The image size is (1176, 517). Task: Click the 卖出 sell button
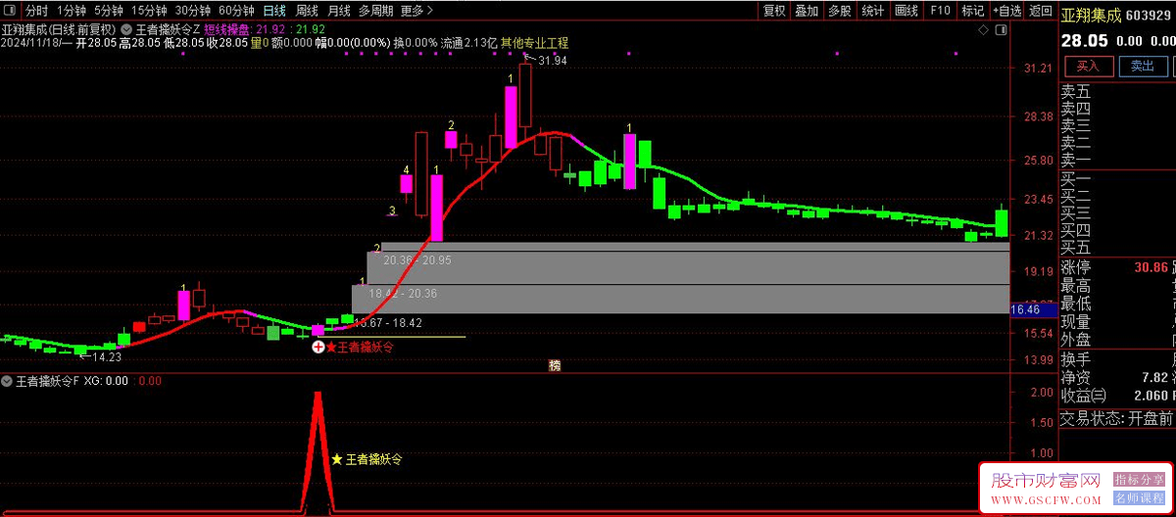point(1143,67)
